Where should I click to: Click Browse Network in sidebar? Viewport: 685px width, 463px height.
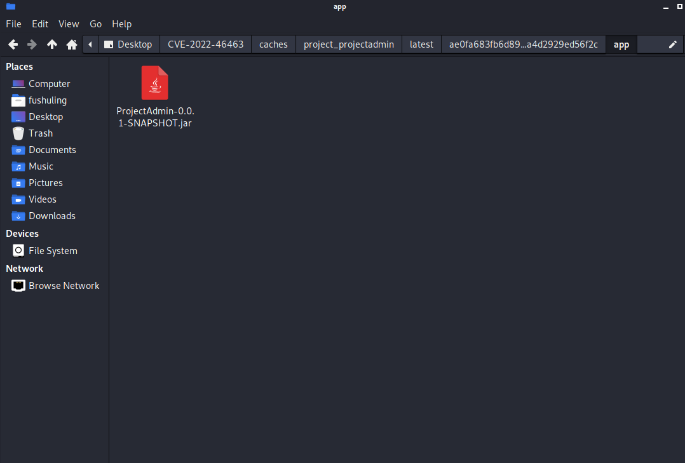click(x=64, y=286)
